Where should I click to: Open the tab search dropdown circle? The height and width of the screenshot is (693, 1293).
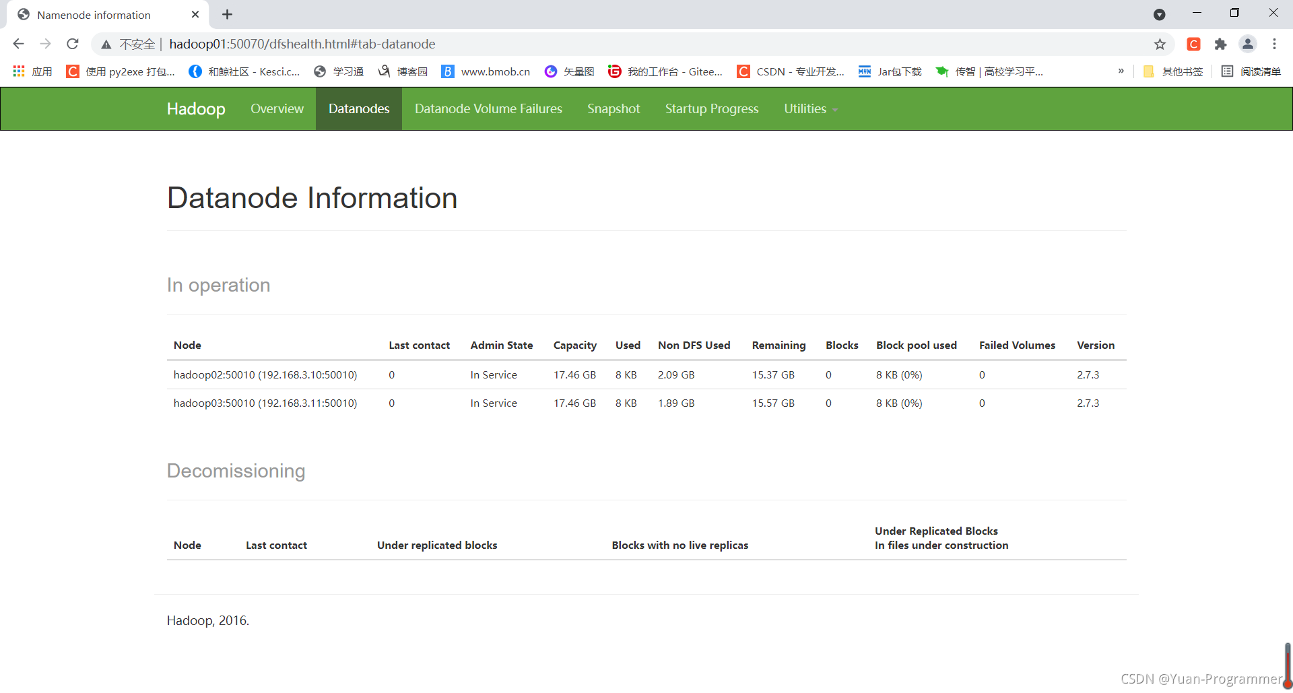coord(1159,14)
